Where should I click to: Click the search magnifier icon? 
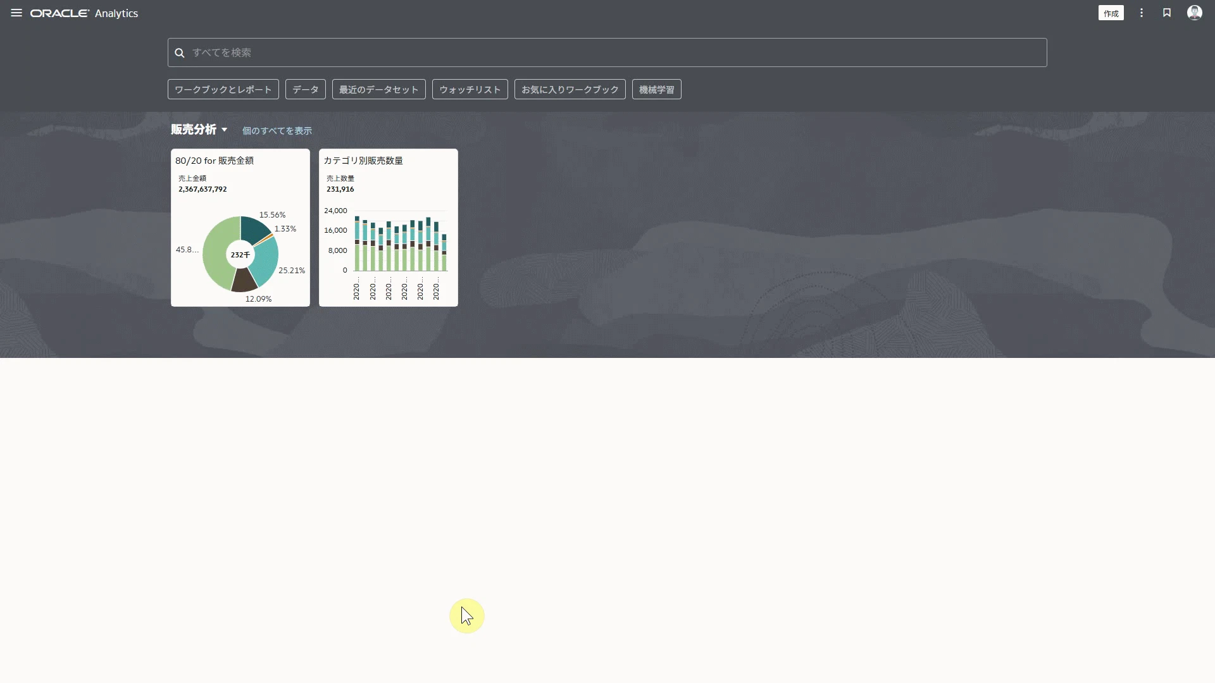coord(180,52)
